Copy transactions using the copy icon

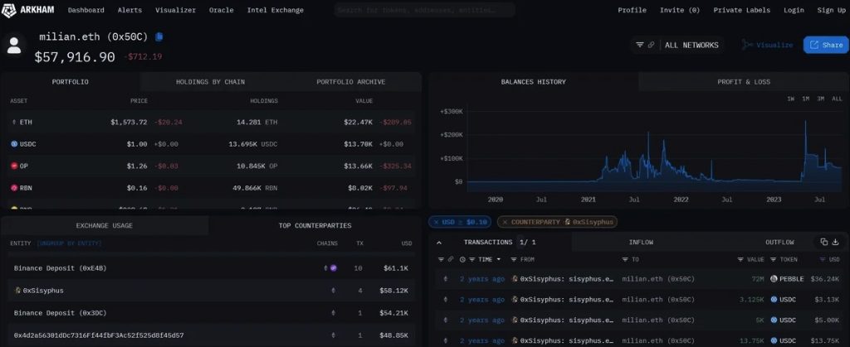pos(824,242)
